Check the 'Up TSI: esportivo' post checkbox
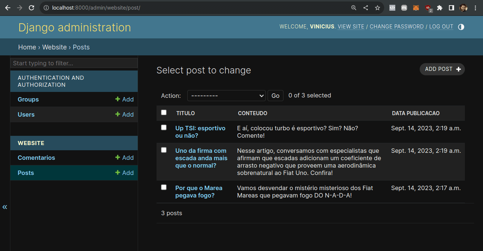 click(x=164, y=128)
